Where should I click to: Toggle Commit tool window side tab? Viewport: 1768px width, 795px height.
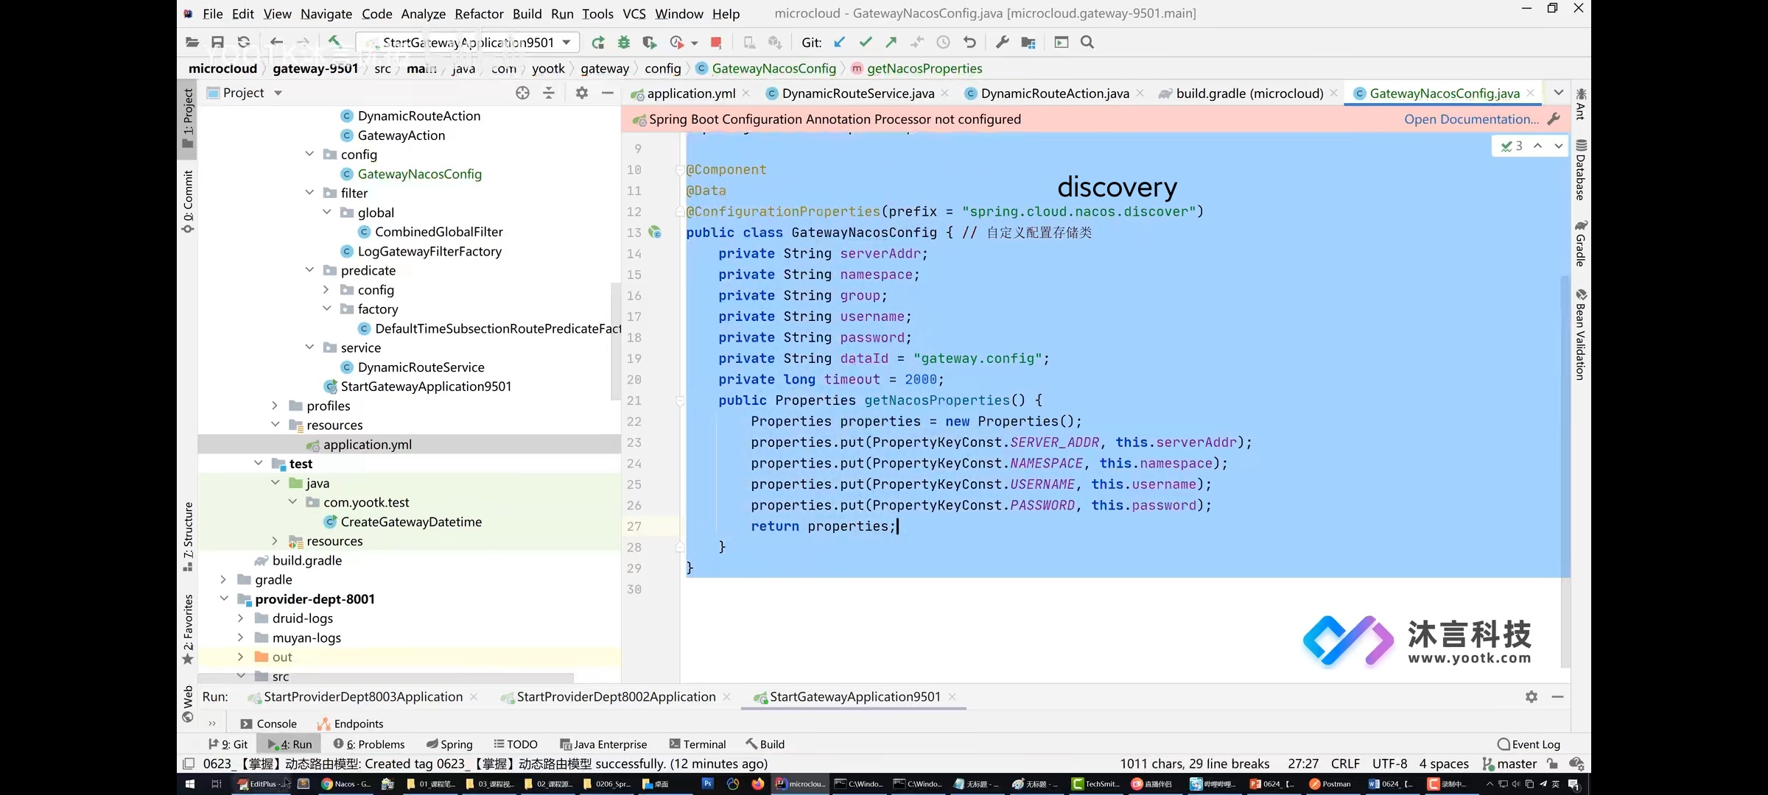pyautogui.click(x=188, y=202)
